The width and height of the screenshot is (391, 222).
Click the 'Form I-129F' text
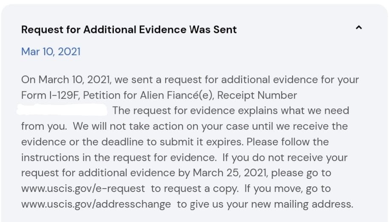point(50,95)
